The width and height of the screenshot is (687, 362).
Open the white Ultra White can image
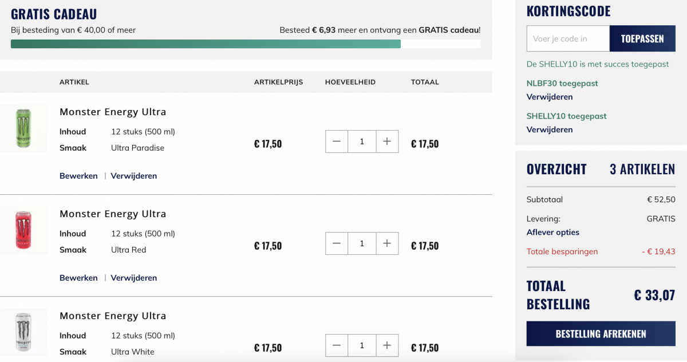click(23, 332)
